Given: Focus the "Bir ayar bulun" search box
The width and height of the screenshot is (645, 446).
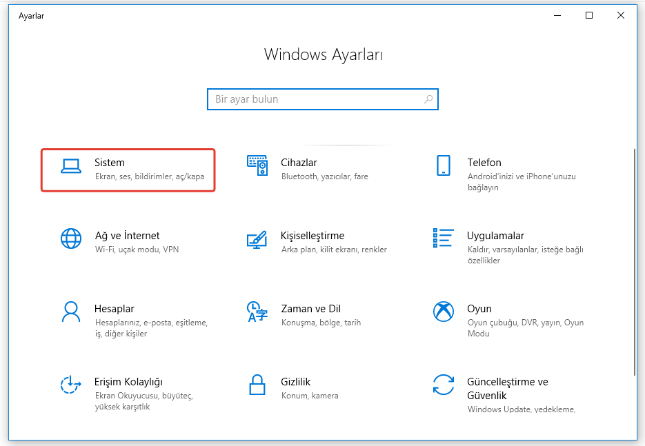Looking at the screenshot, I should pos(314,99).
